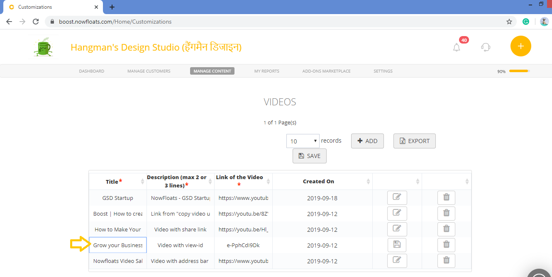This screenshot has width=552, height=277.
Task: Open the Manage Customers menu
Action: pos(149,71)
